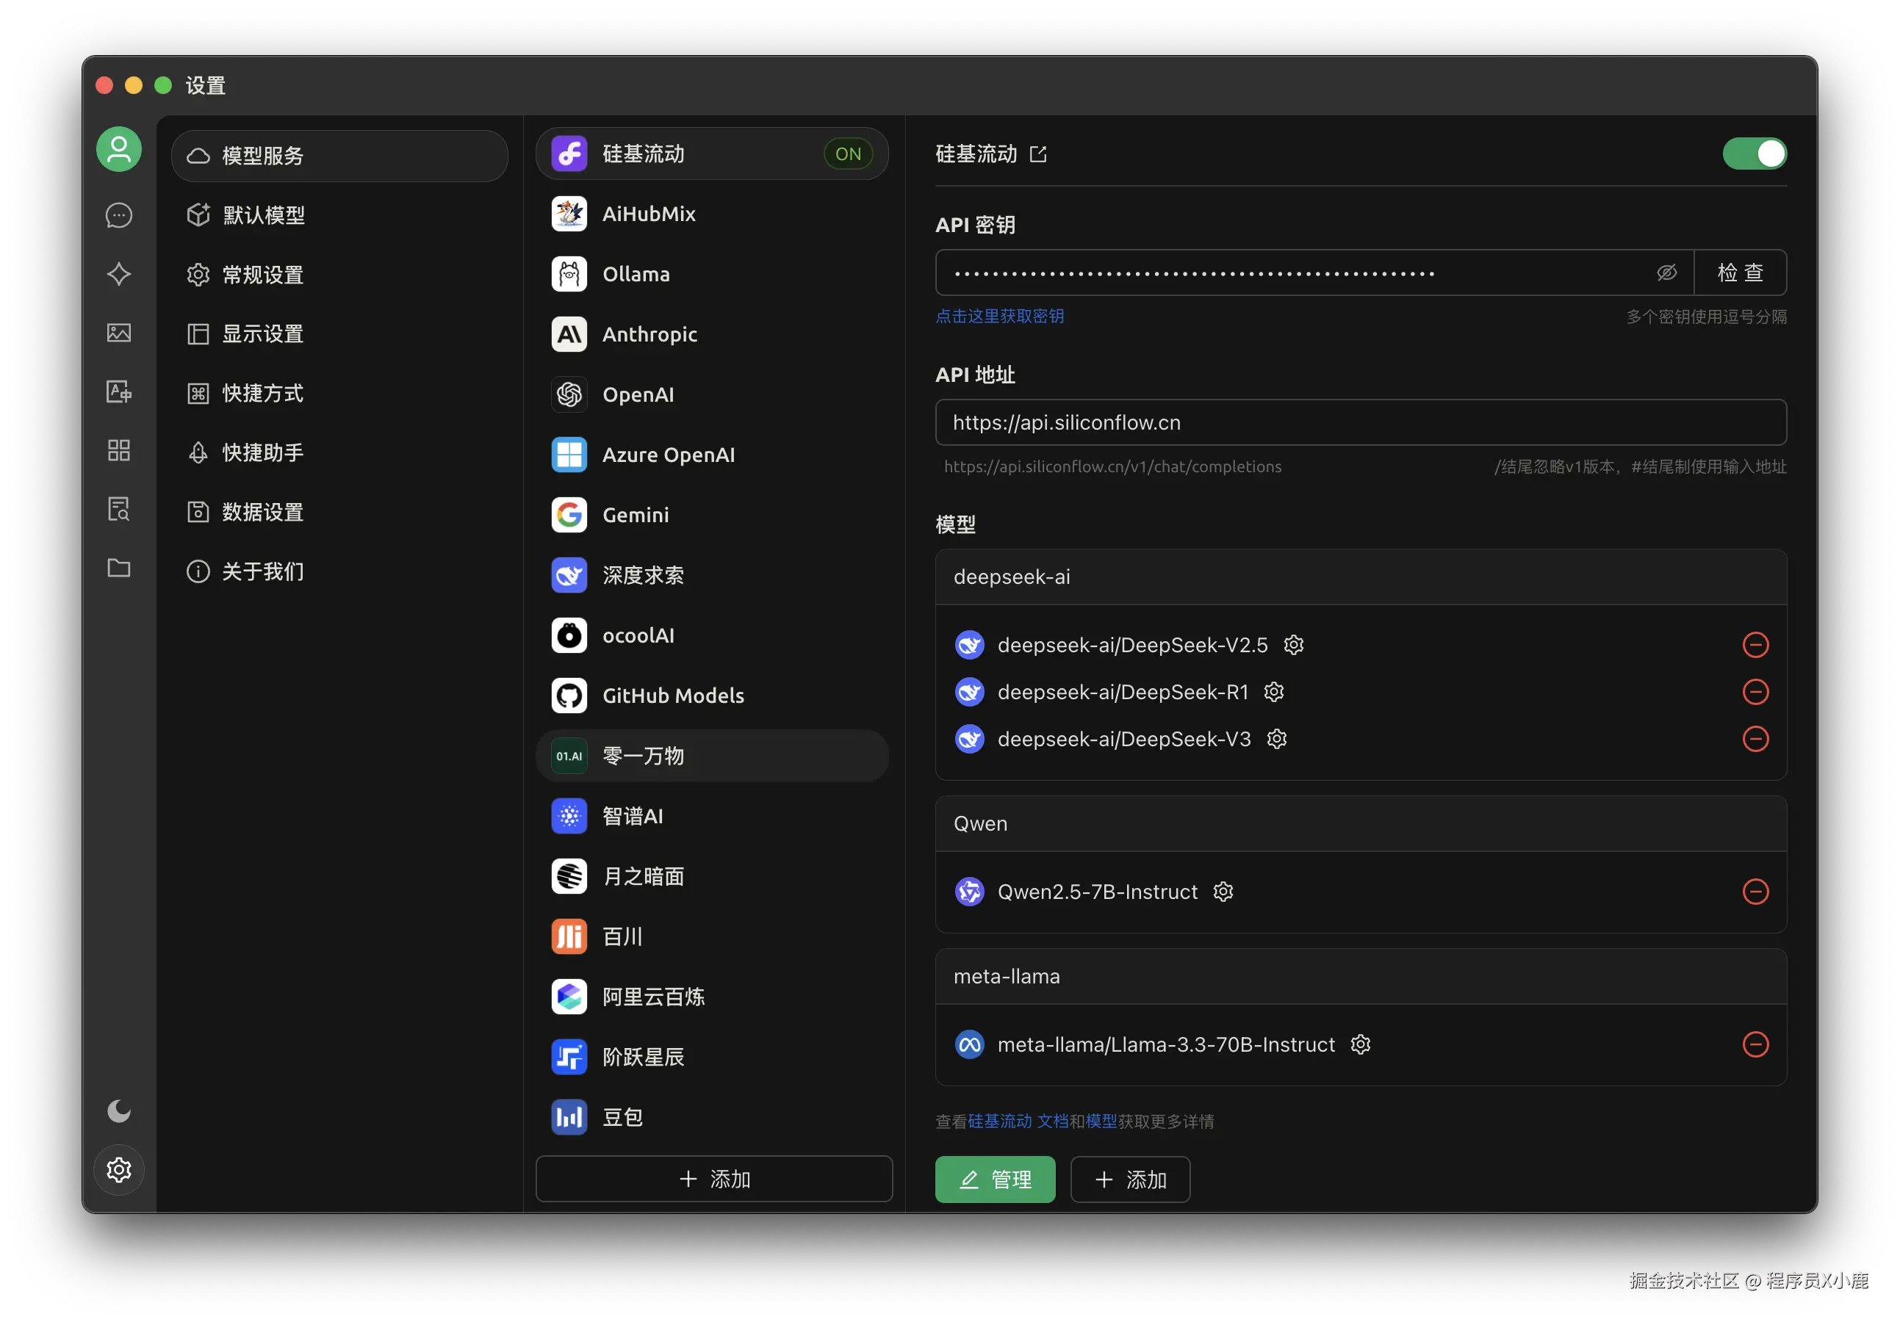1900x1322 pixels.
Task: Click the image generation sidebar icon
Action: tap(118, 333)
